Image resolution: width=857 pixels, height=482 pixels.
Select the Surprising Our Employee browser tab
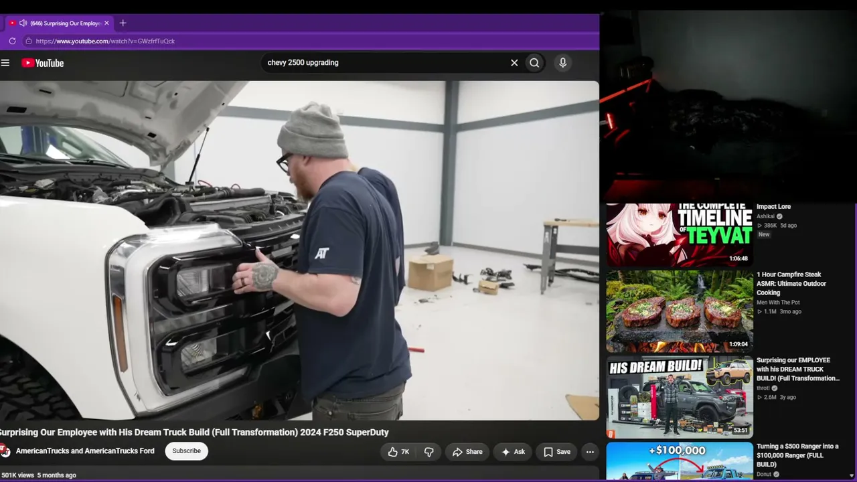pos(59,23)
